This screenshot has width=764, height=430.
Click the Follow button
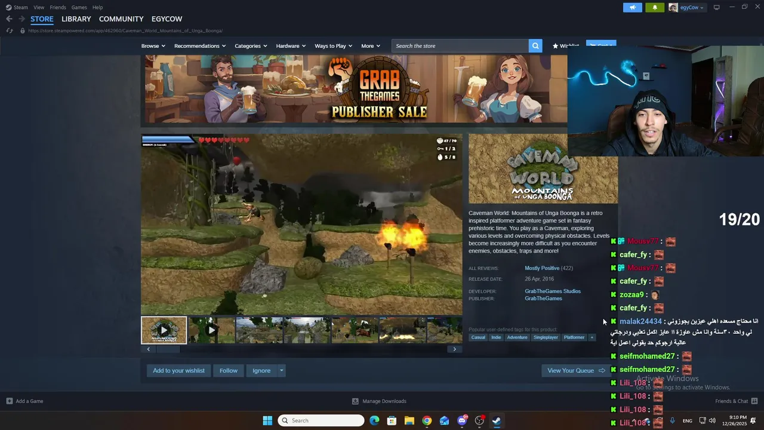pyautogui.click(x=229, y=371)
